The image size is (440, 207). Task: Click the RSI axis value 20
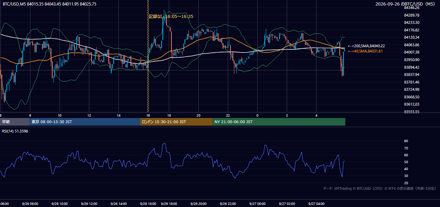(406, 183)
